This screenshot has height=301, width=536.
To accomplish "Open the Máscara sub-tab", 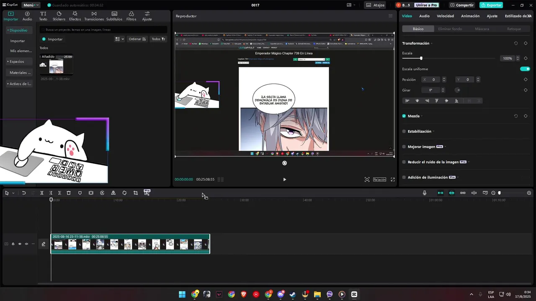I will [x=482, y=29].
